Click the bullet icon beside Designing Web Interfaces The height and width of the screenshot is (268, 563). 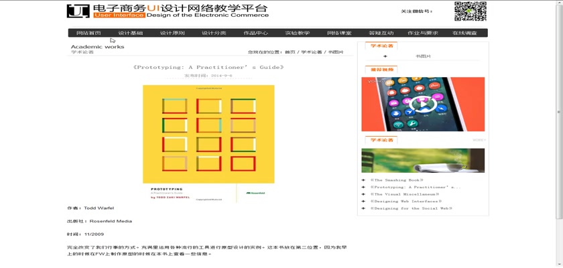pyautogui.click(x=363, y=201)
